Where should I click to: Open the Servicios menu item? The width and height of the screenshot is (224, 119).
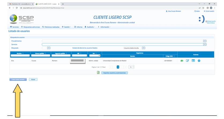[x=14, y=27]
